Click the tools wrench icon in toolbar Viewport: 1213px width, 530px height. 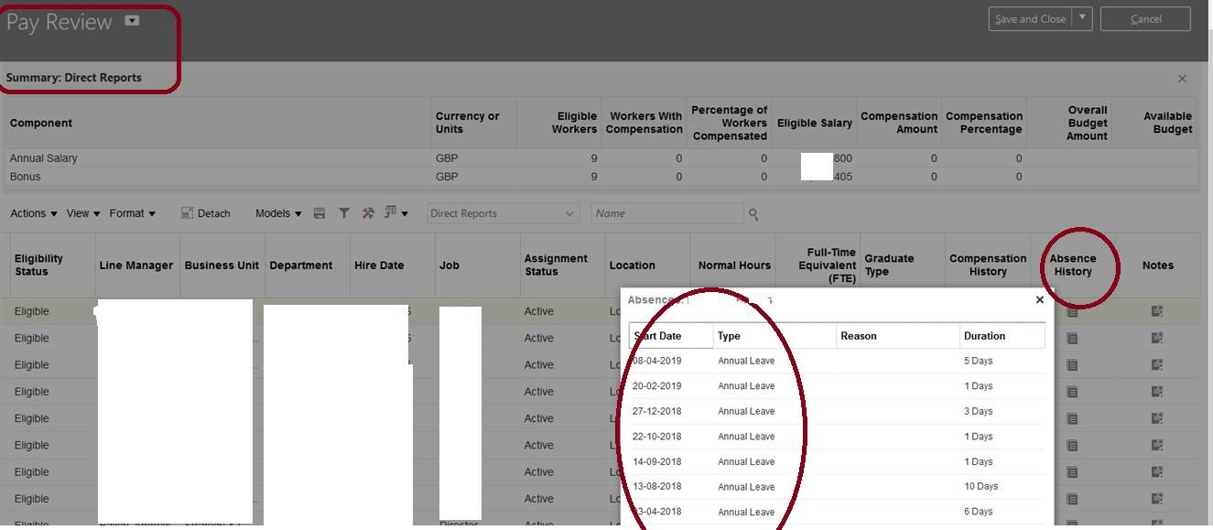pos(368,213)
